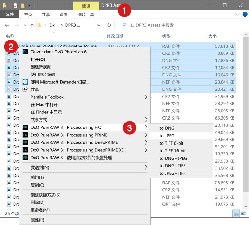The image size is (249, 225).
Task: Click the PureRAW icon beside Process using HQ
Action: [x=25, y=127]
